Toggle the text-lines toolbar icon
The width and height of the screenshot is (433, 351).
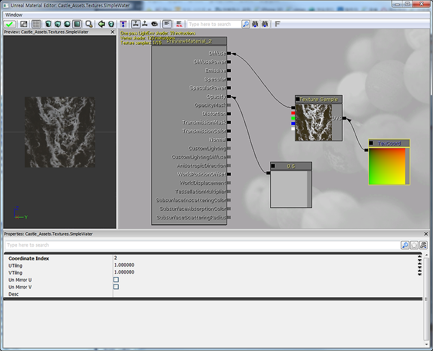(x=167, y=24)
